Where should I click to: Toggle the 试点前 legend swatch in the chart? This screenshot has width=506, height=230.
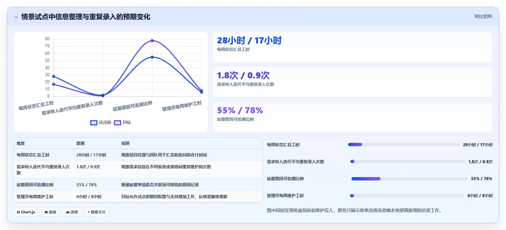tap(94, 122)
